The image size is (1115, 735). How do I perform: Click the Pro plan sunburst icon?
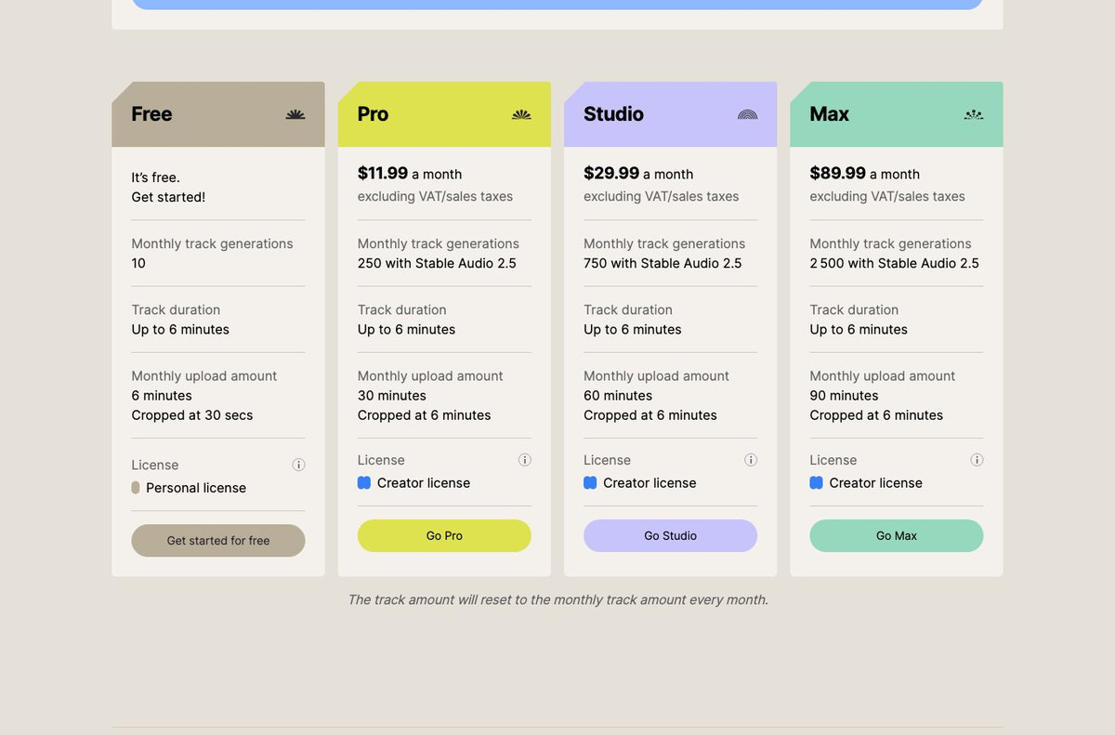pos(521,114)
